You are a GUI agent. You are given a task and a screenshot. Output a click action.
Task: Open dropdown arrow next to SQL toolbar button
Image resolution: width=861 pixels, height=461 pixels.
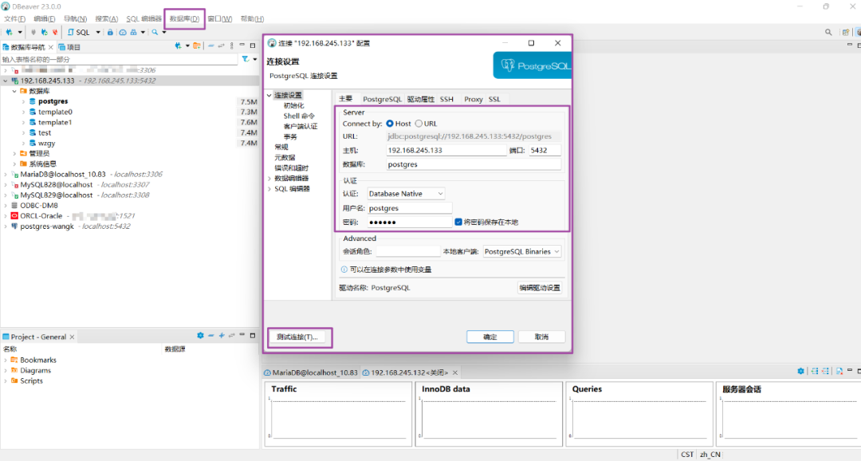pos(98,33)
